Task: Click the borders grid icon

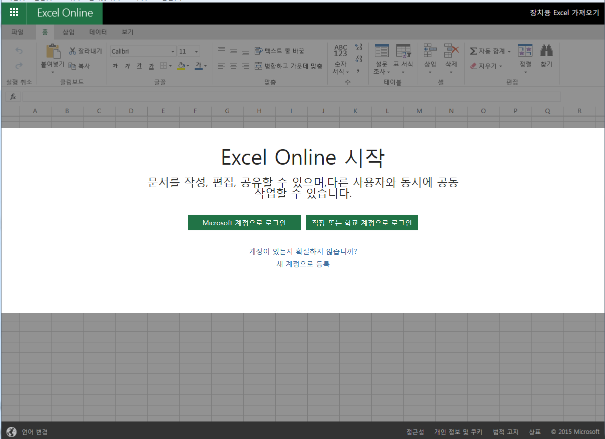Action: pos(163,66)
